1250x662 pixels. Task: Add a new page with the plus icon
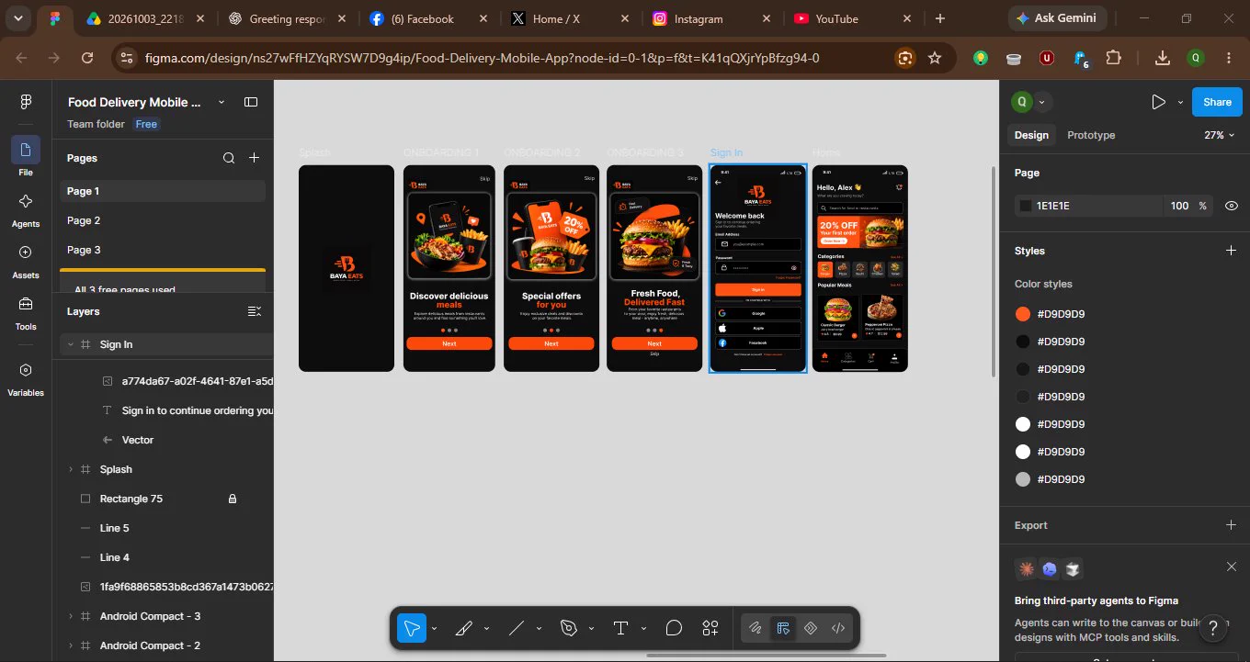point(255,158)
